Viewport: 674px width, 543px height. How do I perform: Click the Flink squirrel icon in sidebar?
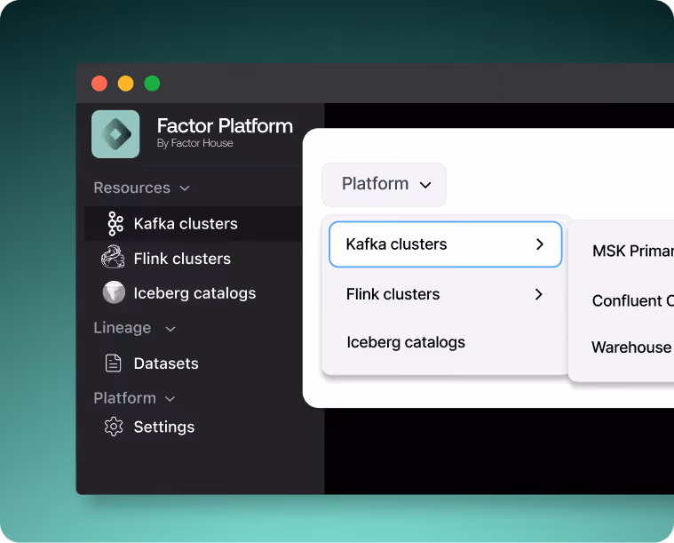[x=113, y=258]
